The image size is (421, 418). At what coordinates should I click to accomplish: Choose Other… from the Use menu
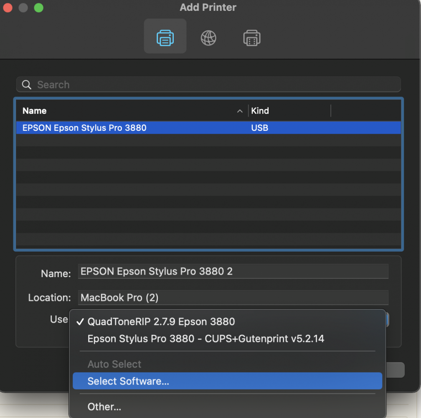tap(227, 407)
